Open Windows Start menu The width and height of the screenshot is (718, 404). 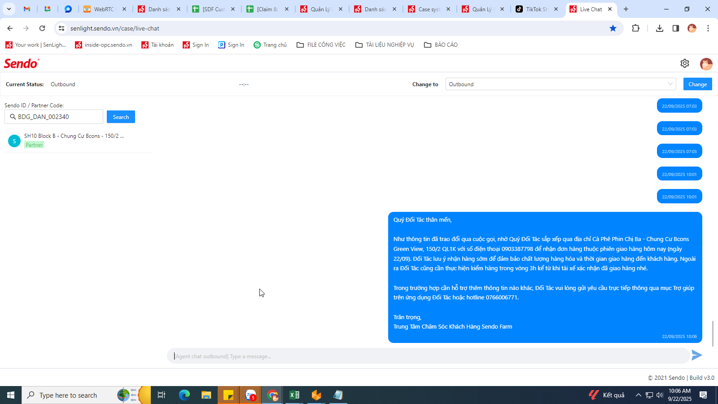click(x=11, y=395)
